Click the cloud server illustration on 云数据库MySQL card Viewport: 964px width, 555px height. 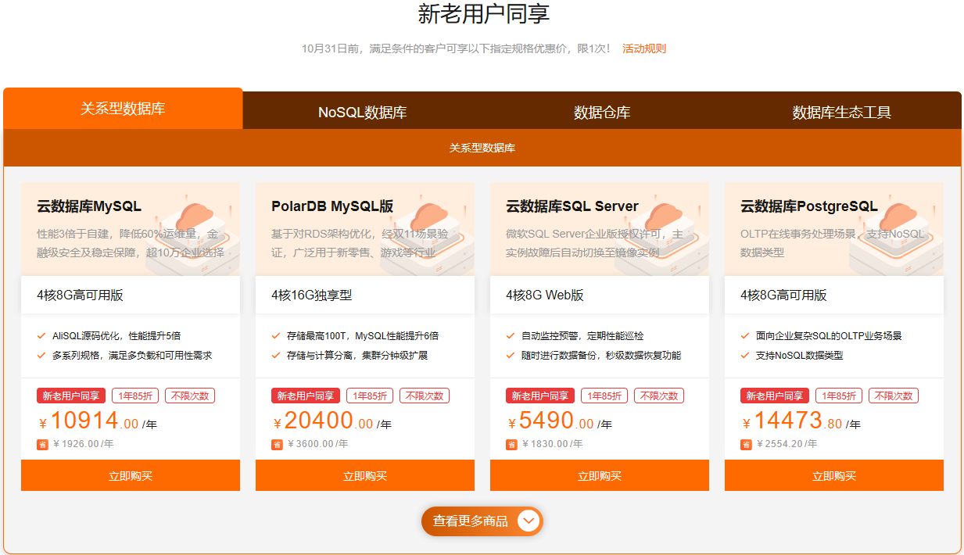click(194, 235)
